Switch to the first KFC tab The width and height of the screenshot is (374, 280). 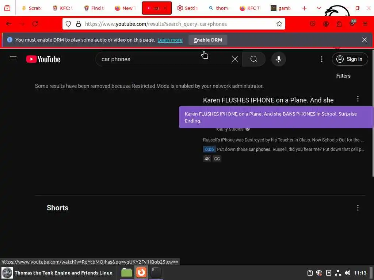tap(63, 8)
